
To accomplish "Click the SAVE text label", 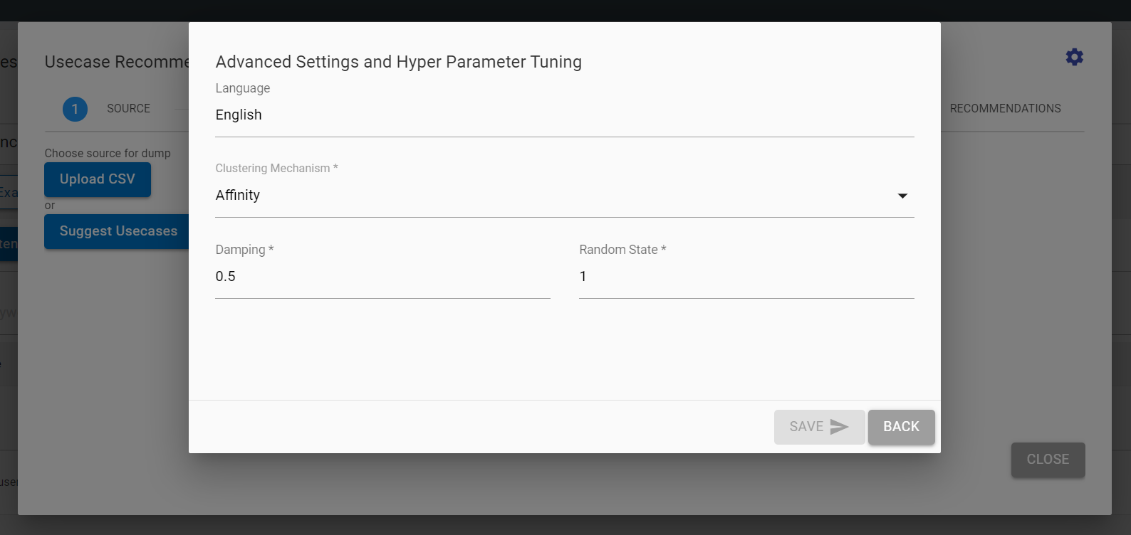I will [806, 427].
